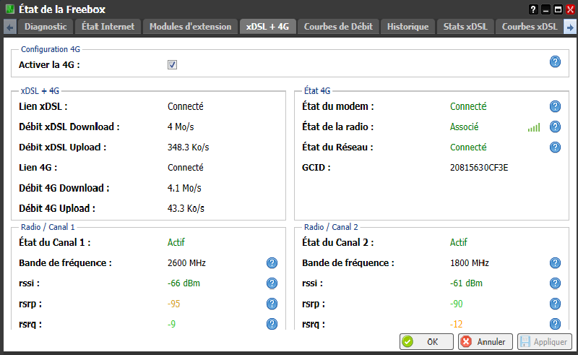The image size is (578, 355).
Task: Click help icon for État du modem
Action: [555, 106]
